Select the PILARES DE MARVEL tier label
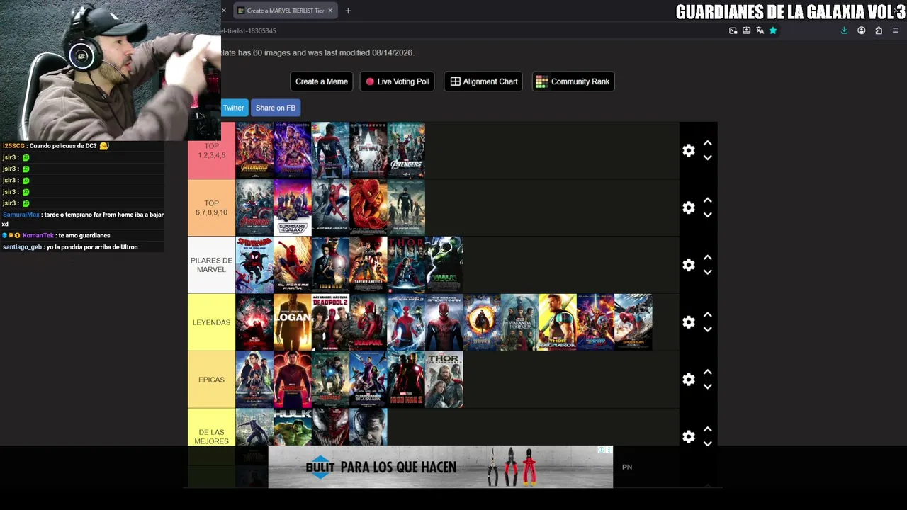 click(211, 265)
